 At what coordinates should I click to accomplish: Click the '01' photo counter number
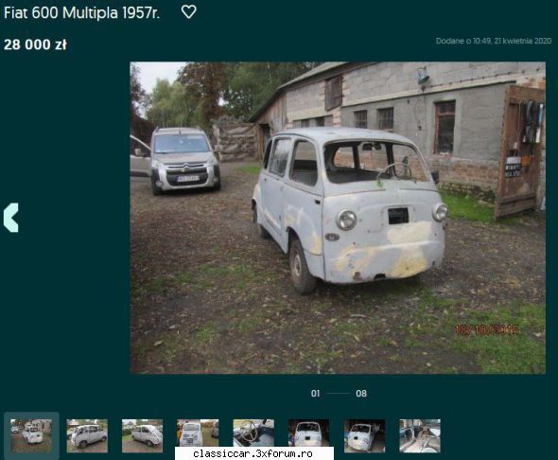[x=315, y=394]
